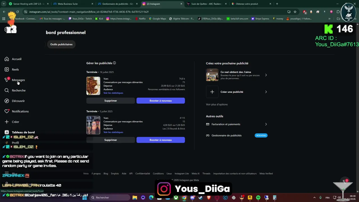Viewport: 359px width, 202px height.
Task: Open Notifications heart icon
Action: 7,111
